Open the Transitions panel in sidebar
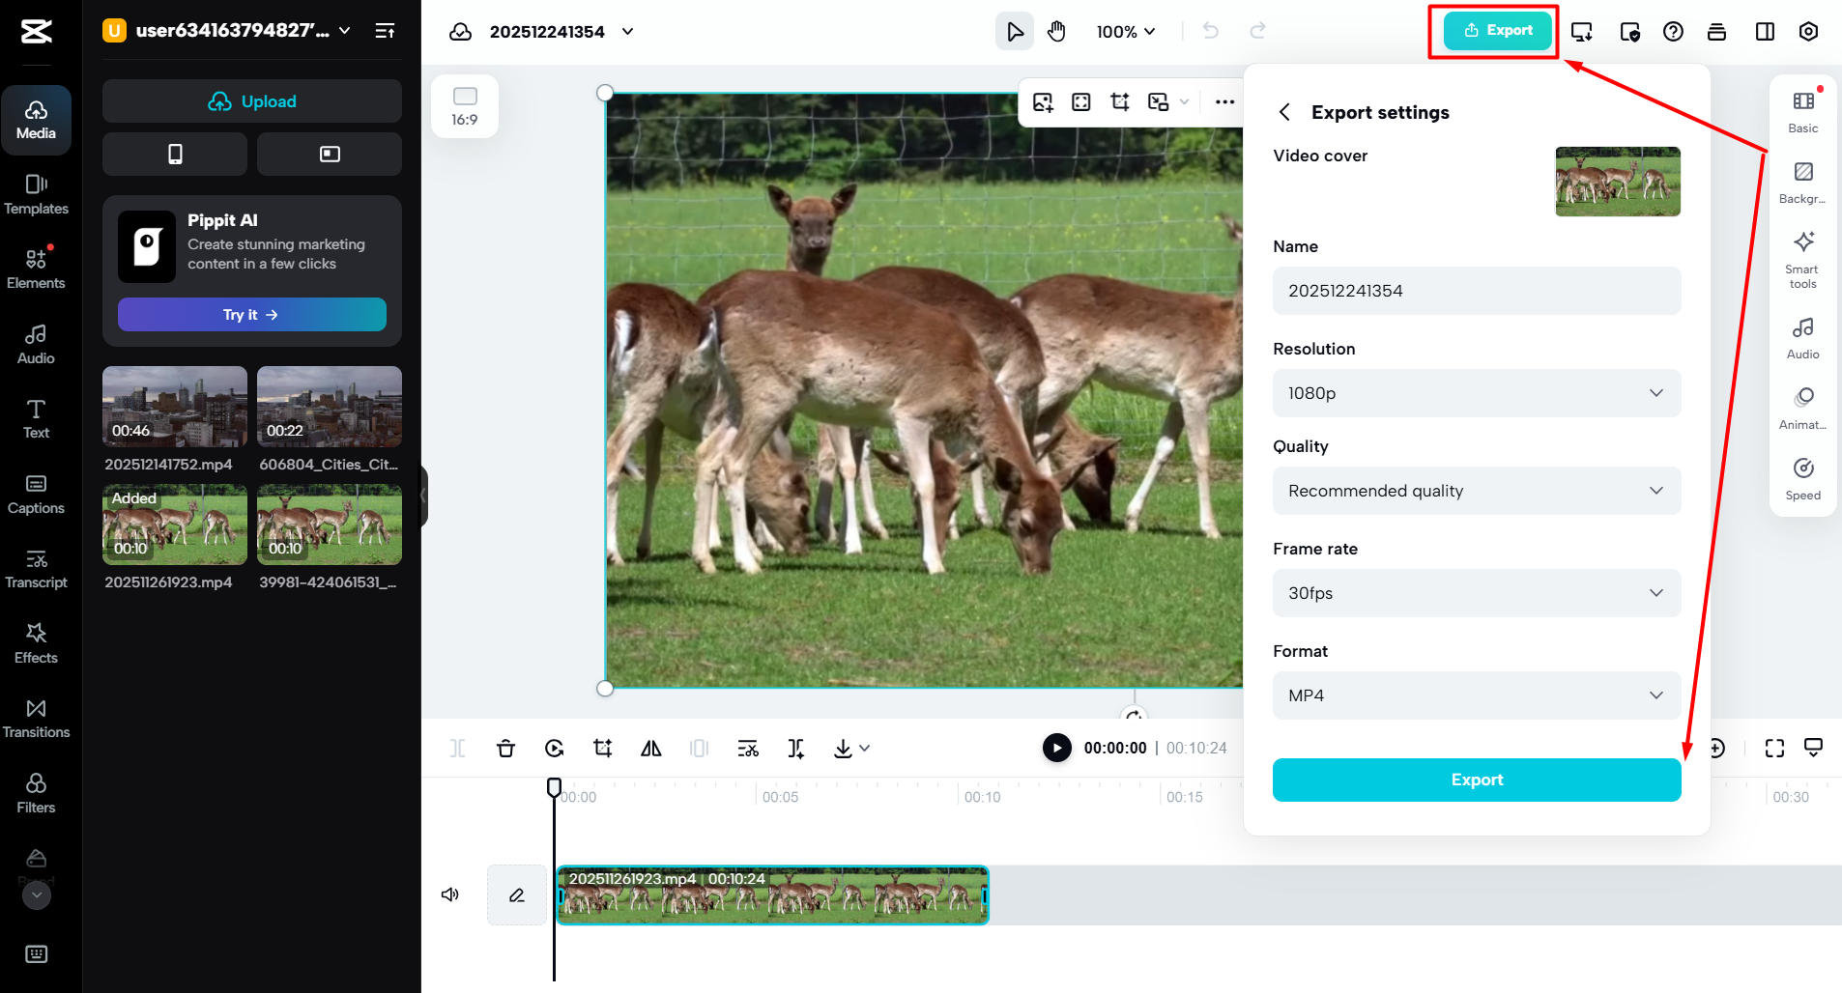 36,719
